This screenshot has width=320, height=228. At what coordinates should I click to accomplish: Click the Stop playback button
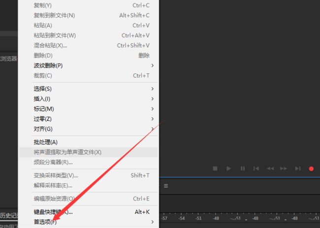(x=215, y=169)
